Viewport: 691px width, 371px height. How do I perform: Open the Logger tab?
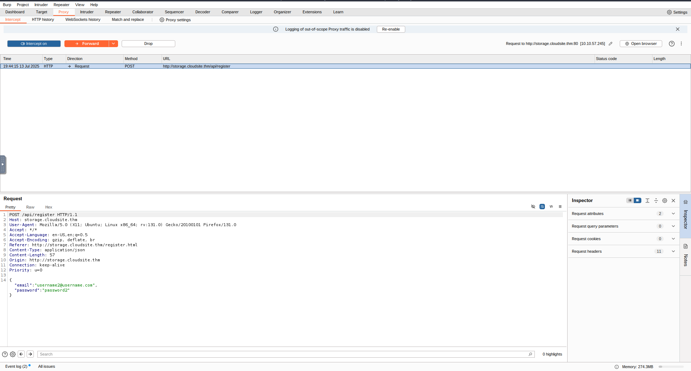[256, 12]
